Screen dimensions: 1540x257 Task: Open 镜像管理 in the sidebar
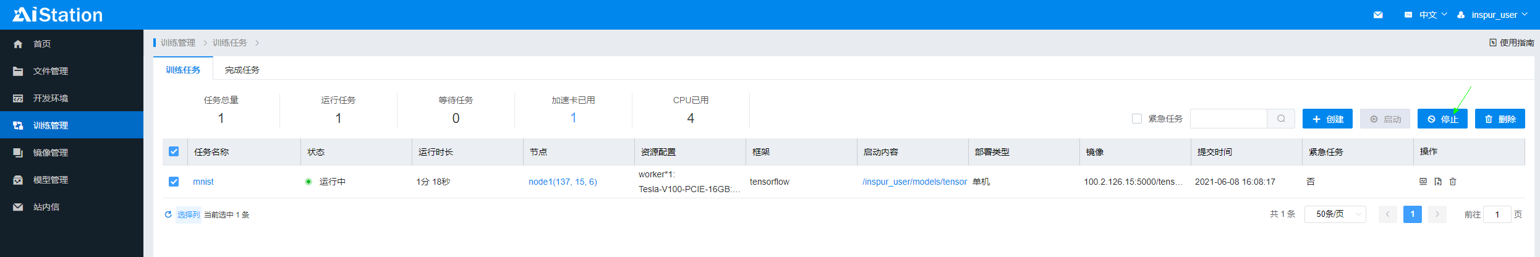(x=51, y=153)
